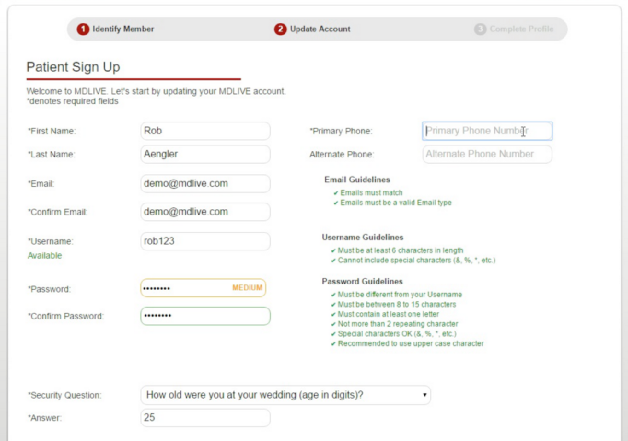The width and height of the screenshot is (628, 441).
Task: Click the Patient Sign Up heading
Action: [73, 67]
